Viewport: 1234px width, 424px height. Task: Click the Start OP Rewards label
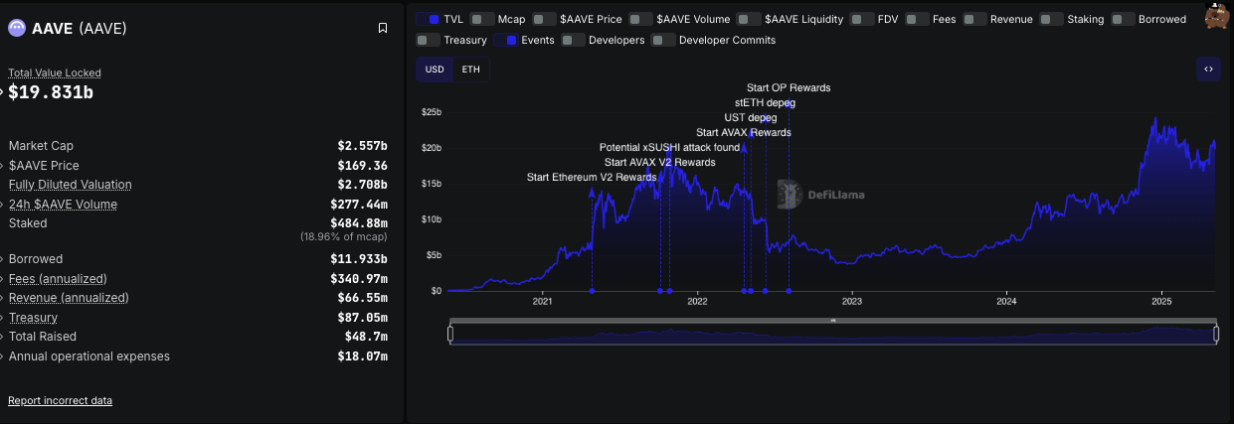tap(789, 87)
